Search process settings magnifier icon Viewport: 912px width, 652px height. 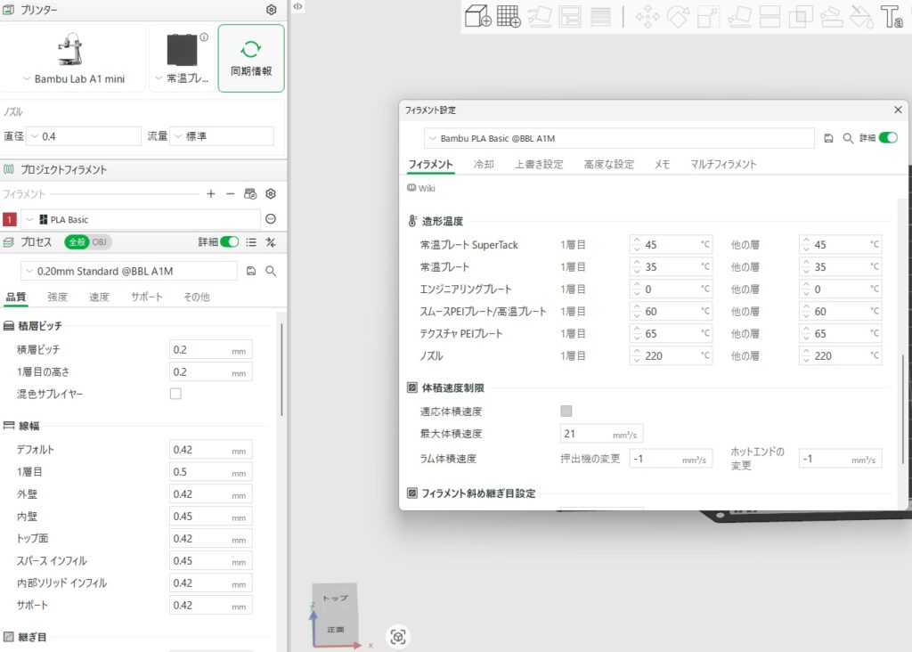point(271,271)
